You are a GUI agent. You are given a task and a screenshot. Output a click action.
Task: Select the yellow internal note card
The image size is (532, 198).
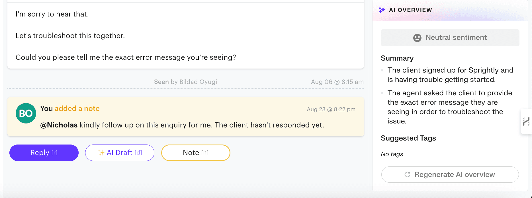coord(185,117)
